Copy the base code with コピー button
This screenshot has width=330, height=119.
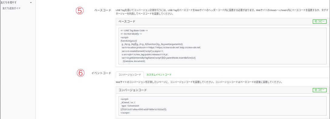click(320, 21)
